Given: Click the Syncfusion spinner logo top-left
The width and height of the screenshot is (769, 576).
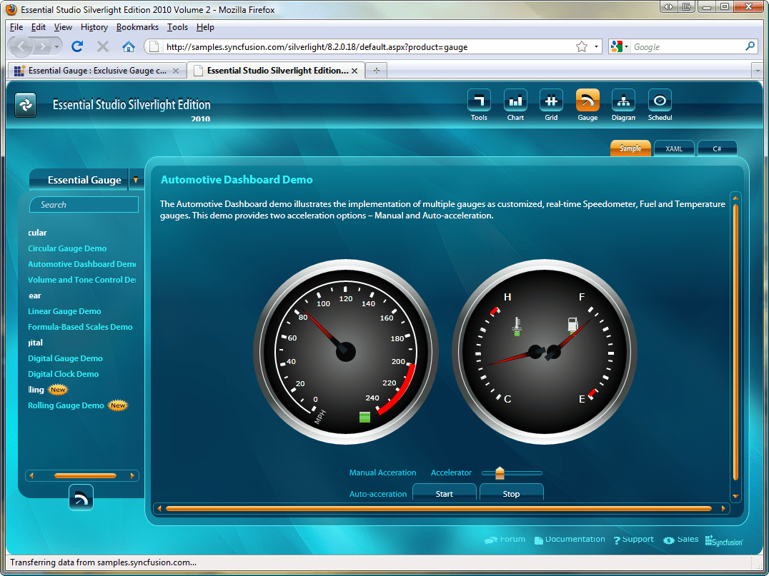Looking at the screenshot, I should pos(25,104).
